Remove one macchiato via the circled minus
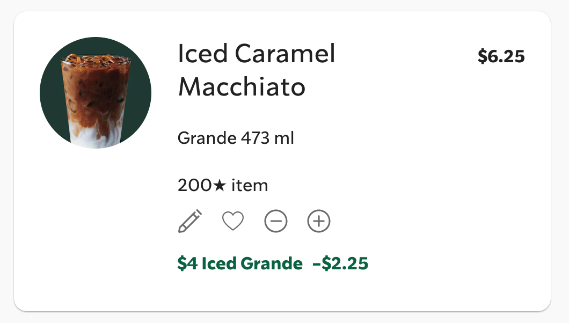The height and width of the screenshot is (323, 569). pyautogui.click(x=276, y=221)
